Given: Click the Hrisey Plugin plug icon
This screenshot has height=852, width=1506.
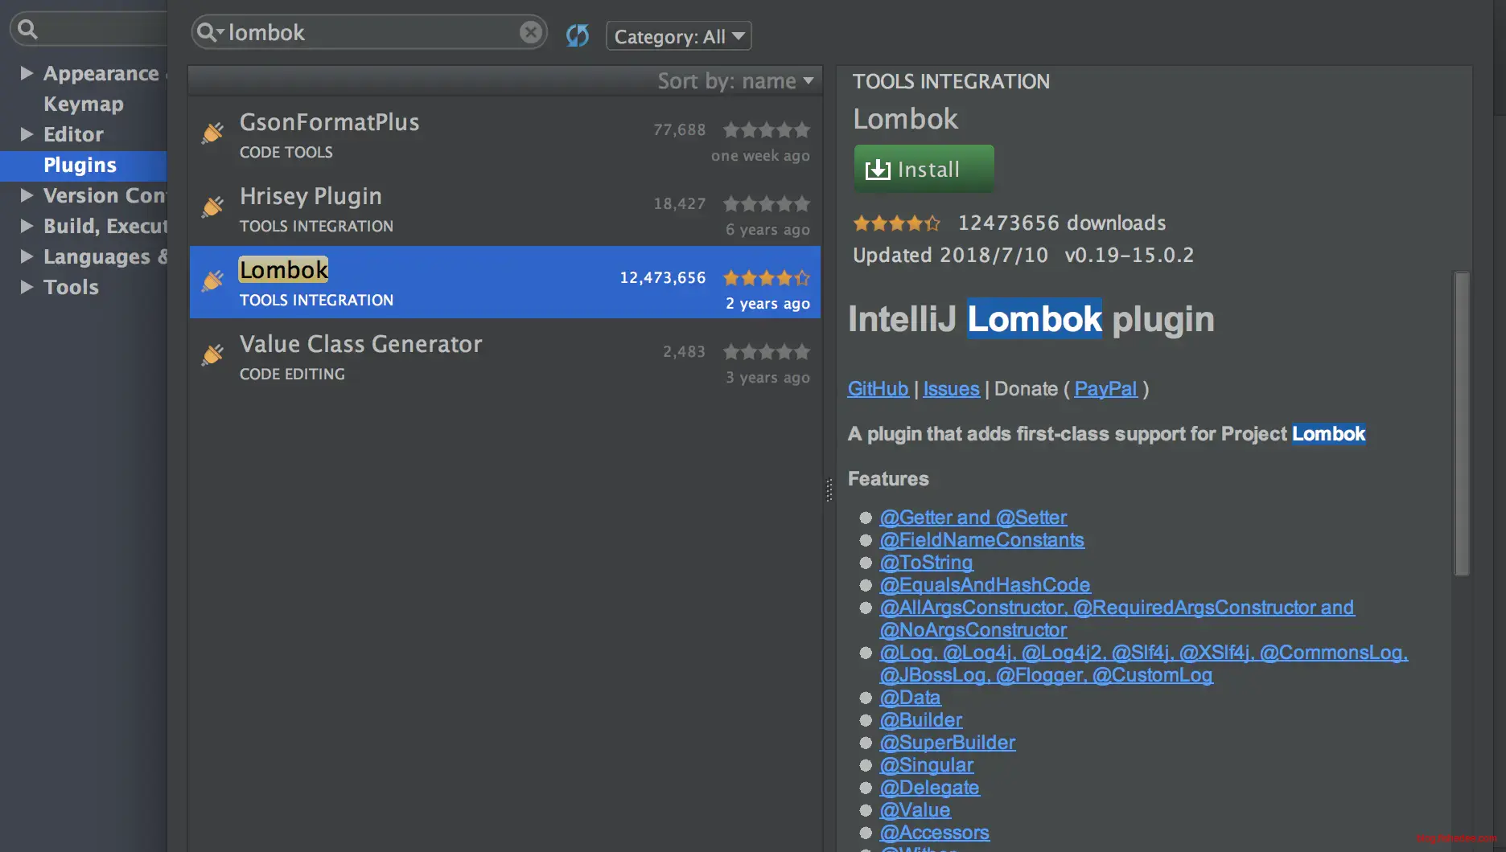Looking at the screenshot, I should tap(212, 207).
